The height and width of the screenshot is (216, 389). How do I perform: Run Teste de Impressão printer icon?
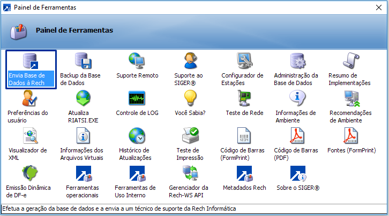point(190,136)
